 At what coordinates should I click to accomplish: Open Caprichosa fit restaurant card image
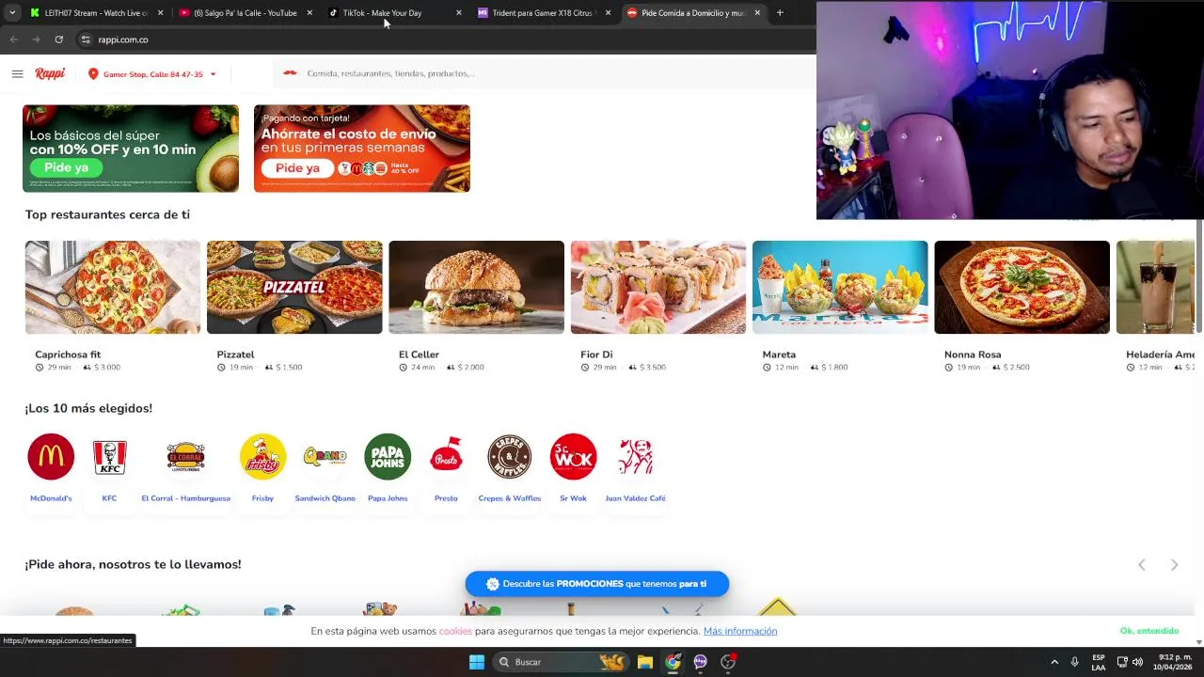[113, 287]
